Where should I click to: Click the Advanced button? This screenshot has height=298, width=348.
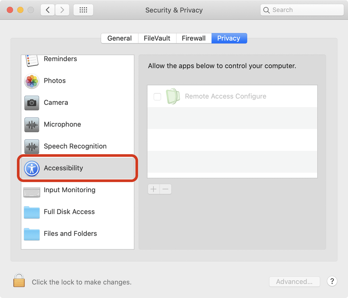coord(294,282)
